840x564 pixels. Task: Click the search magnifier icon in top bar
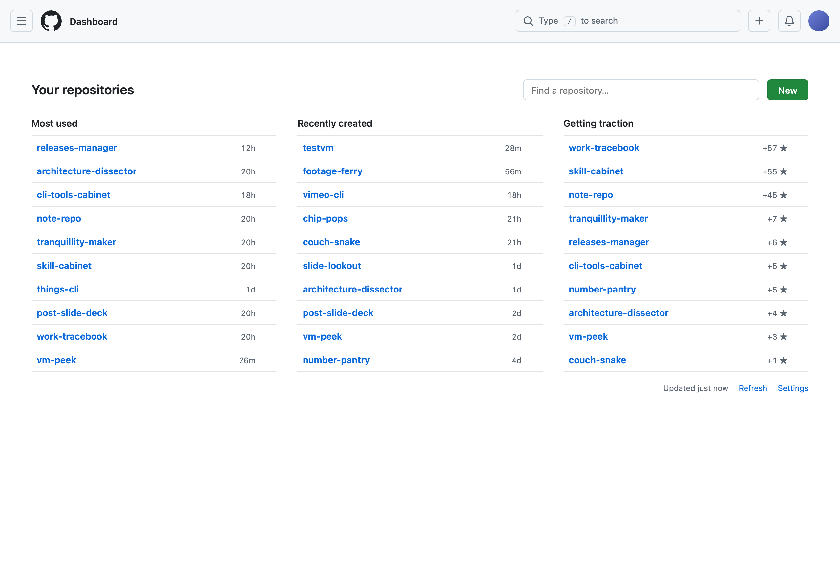point(528,21)
